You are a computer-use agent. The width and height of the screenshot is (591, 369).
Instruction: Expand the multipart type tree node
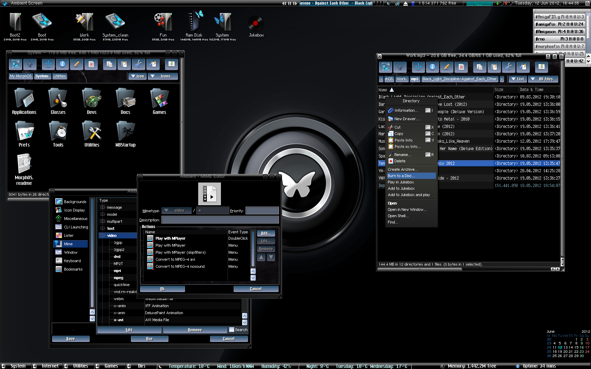tap(103, 221)
